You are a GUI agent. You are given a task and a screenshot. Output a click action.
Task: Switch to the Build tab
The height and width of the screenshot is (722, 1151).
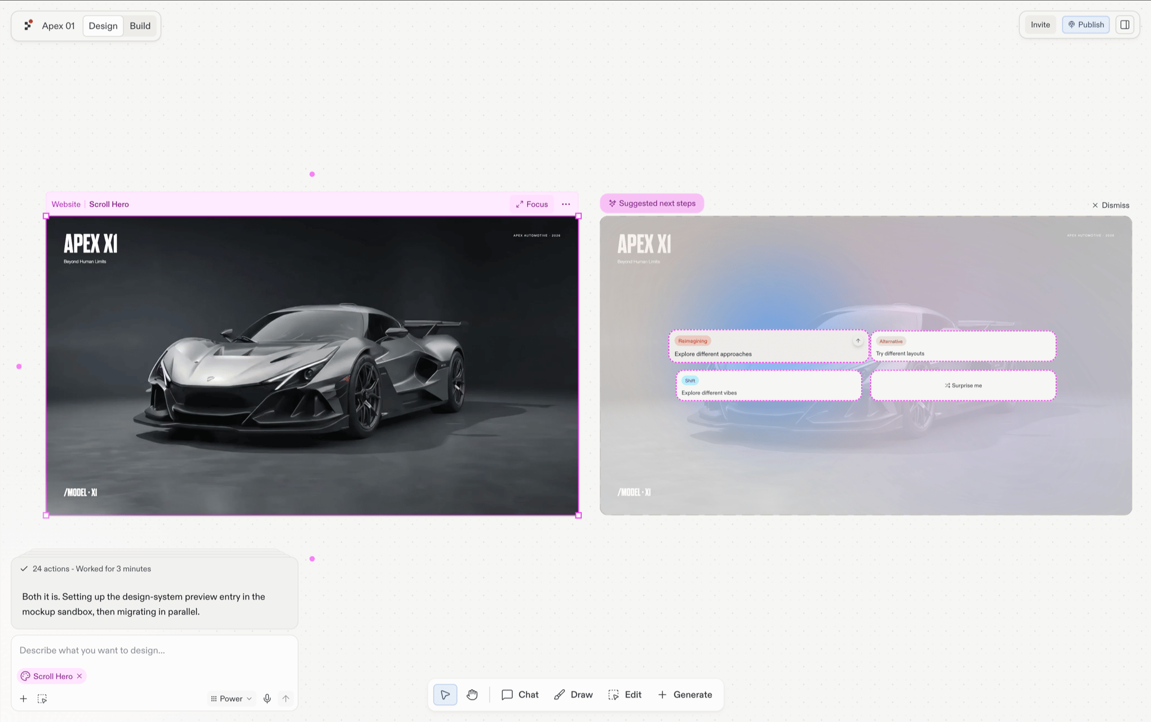(x=140, y=26)
